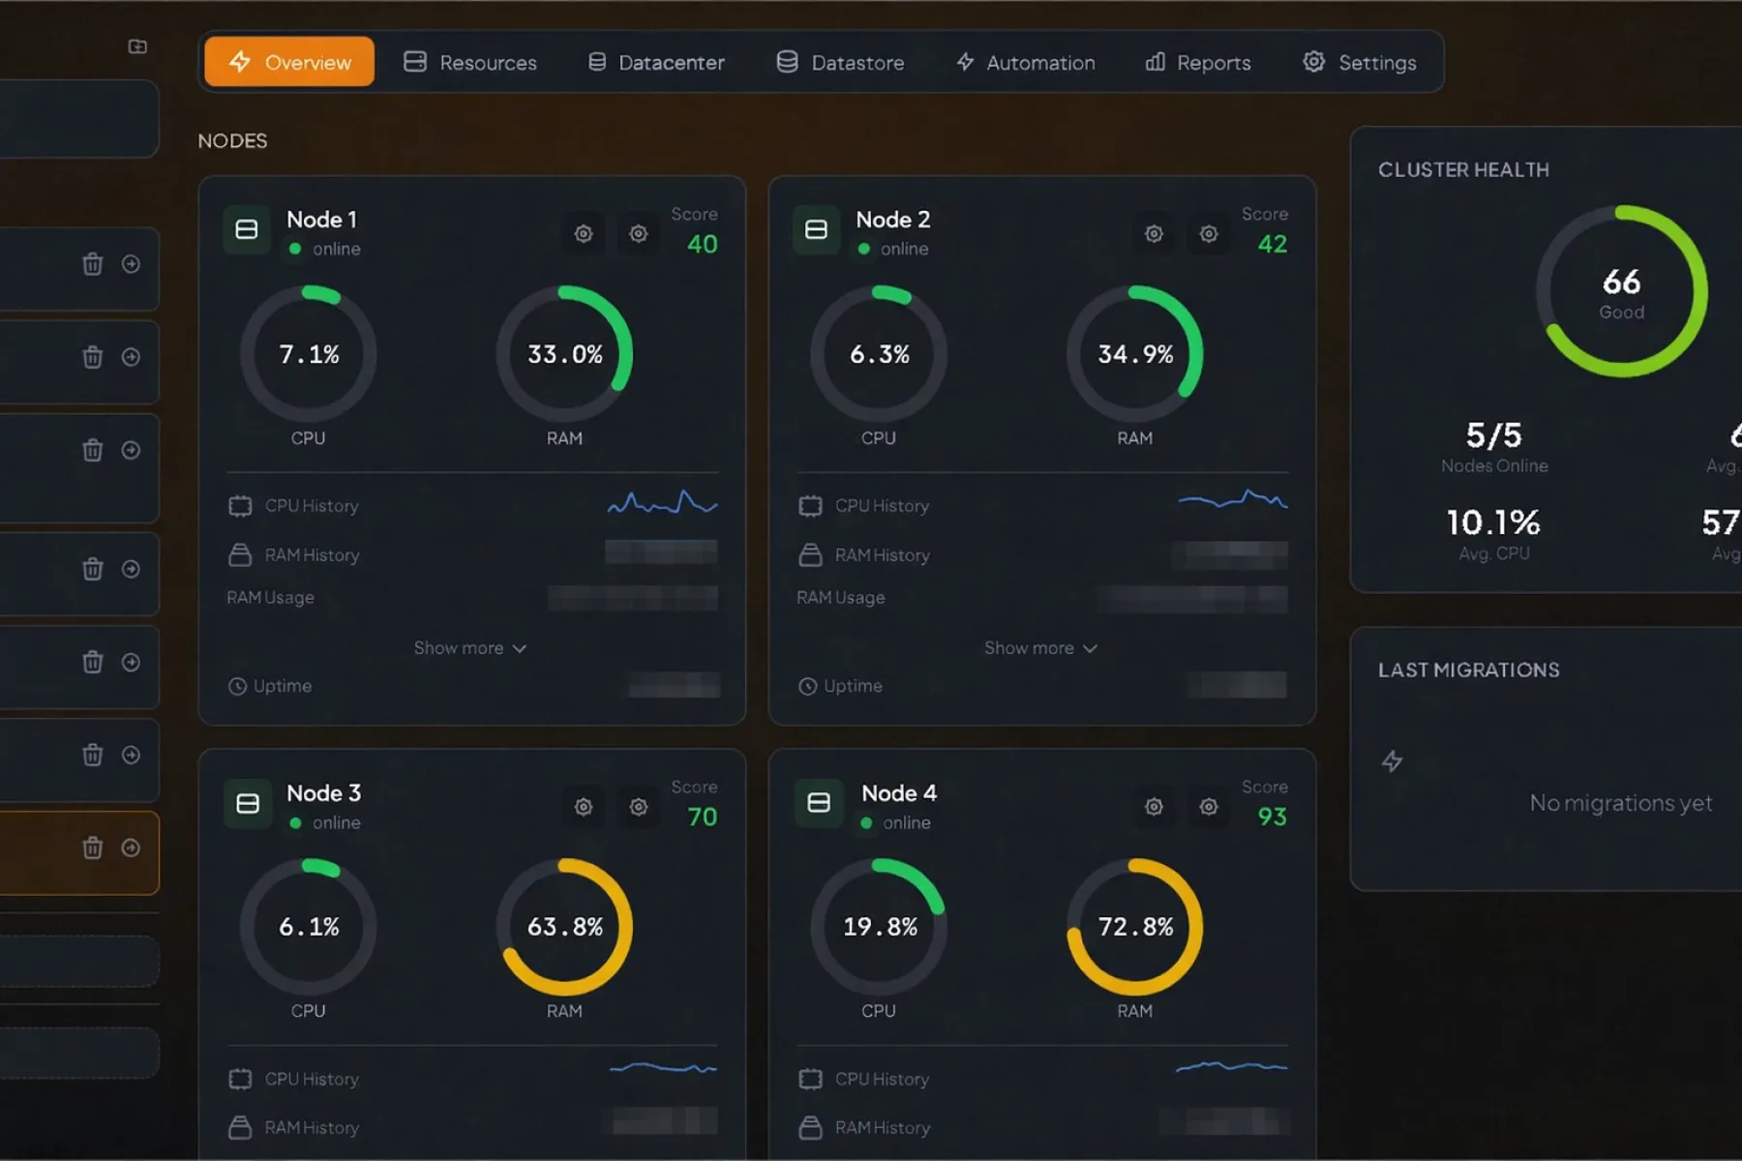Switch to the Datacenter tab
The width and height of the screenshot is (1742, 1161).
(655, 62)
